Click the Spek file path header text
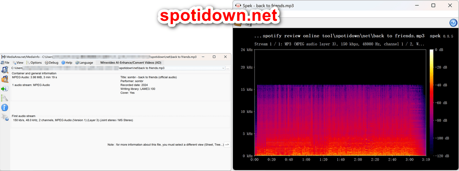 [x=339, y=36]
